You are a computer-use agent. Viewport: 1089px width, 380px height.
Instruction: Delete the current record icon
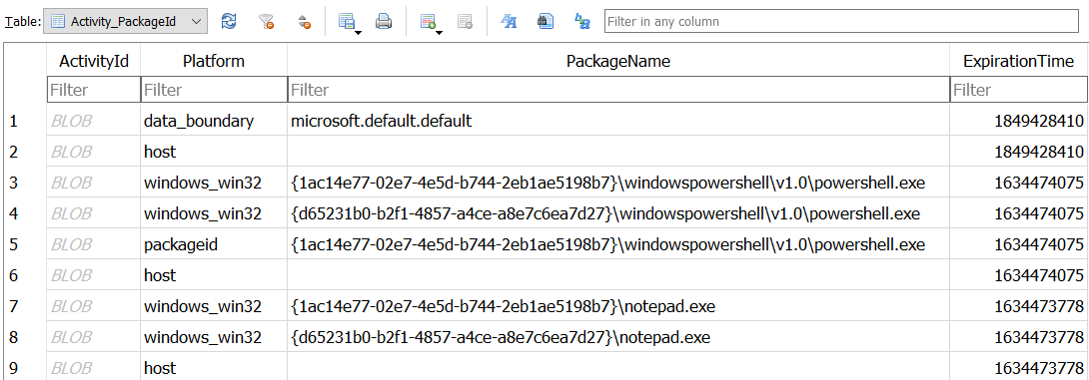(x=466, y=22)
